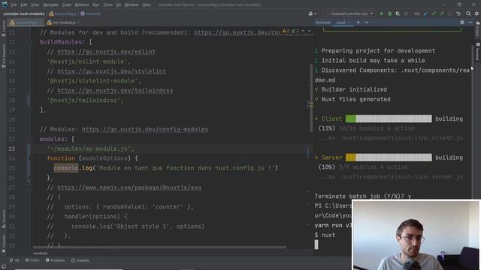
Task: Run the ChannelController e2e configuration
Action: pyautogui.click(x=382, y=13)
